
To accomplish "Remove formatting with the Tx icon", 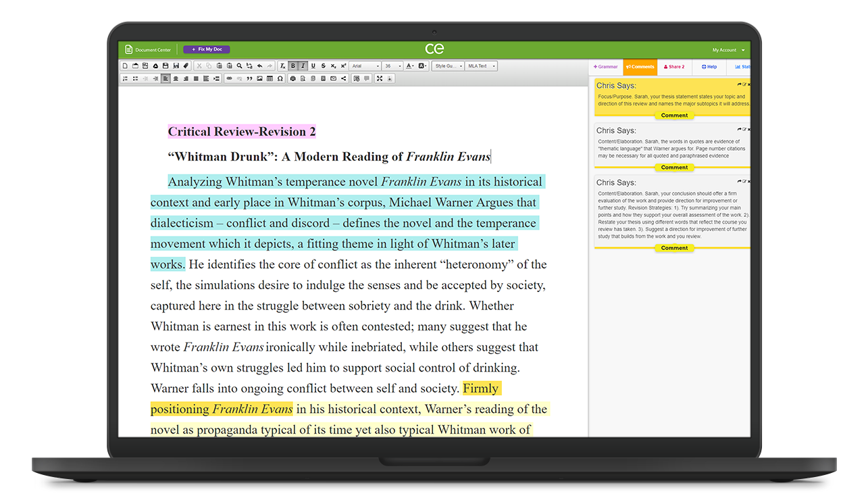I will click(282, 66).
